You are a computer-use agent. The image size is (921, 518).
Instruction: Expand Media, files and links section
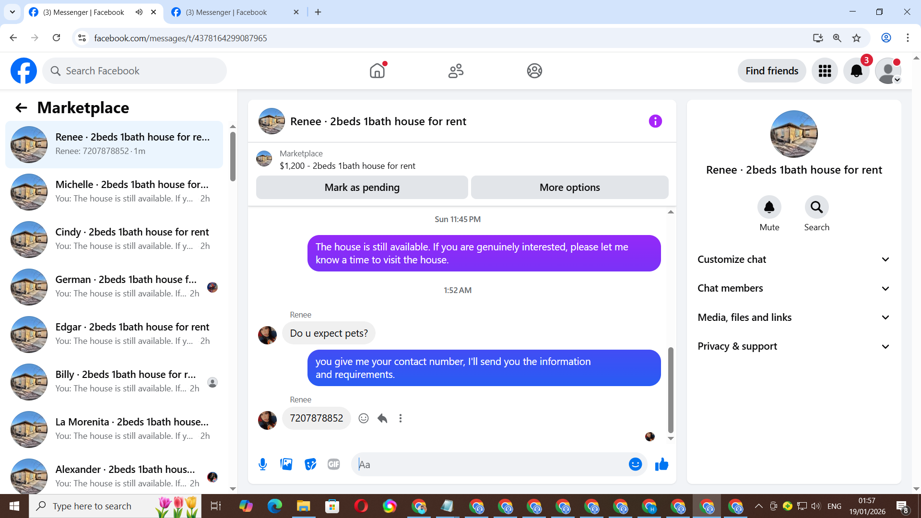coord(794,318)
